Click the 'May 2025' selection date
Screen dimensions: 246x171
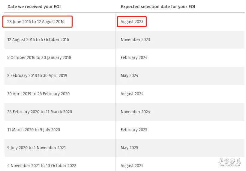point(129,148)
